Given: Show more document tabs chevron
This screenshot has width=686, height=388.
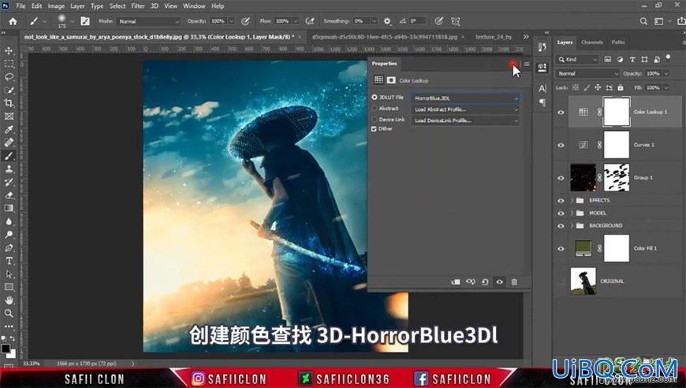Looking at the screenshot, I should [526, 37].
